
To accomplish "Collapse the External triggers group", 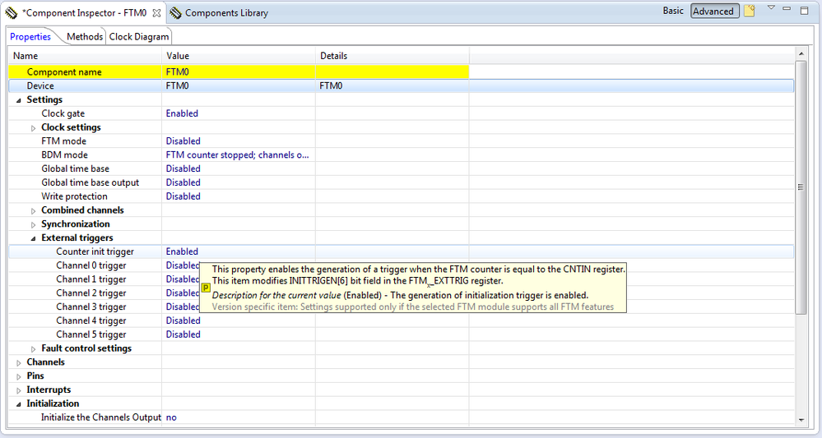I will coord(34,238).
